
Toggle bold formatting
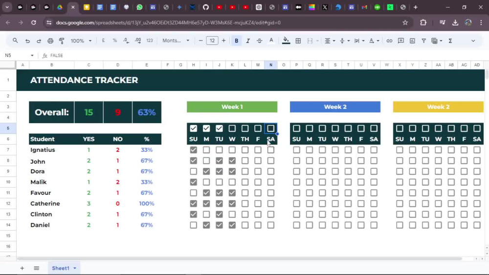point(236,41)
